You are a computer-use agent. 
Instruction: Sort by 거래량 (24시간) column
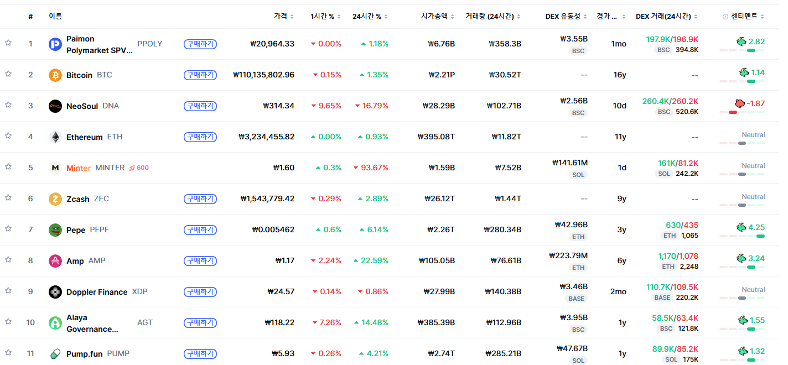point(494,17)
